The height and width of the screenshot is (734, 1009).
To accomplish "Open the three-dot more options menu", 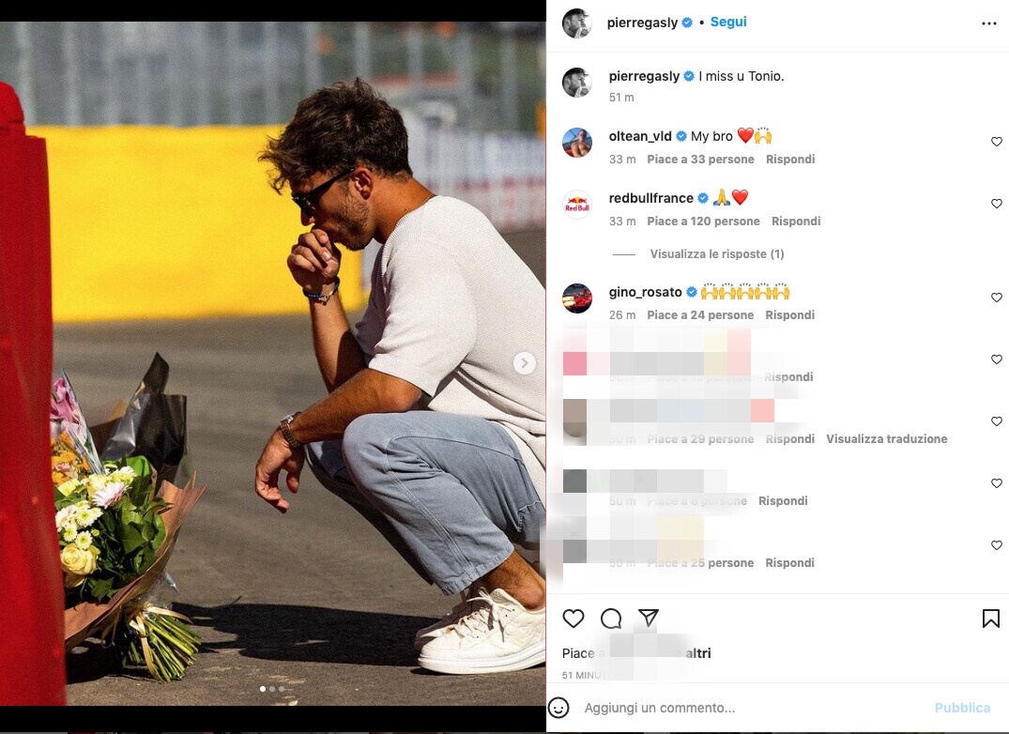I will click(989, 23).
